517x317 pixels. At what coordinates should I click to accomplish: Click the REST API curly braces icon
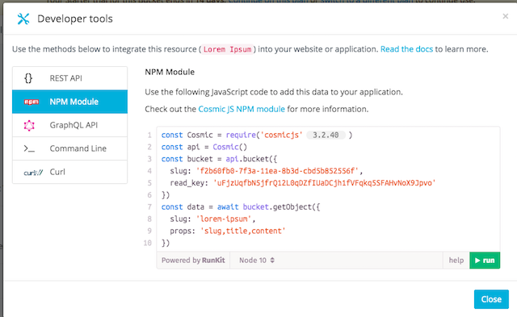click(x=28, y=78)
